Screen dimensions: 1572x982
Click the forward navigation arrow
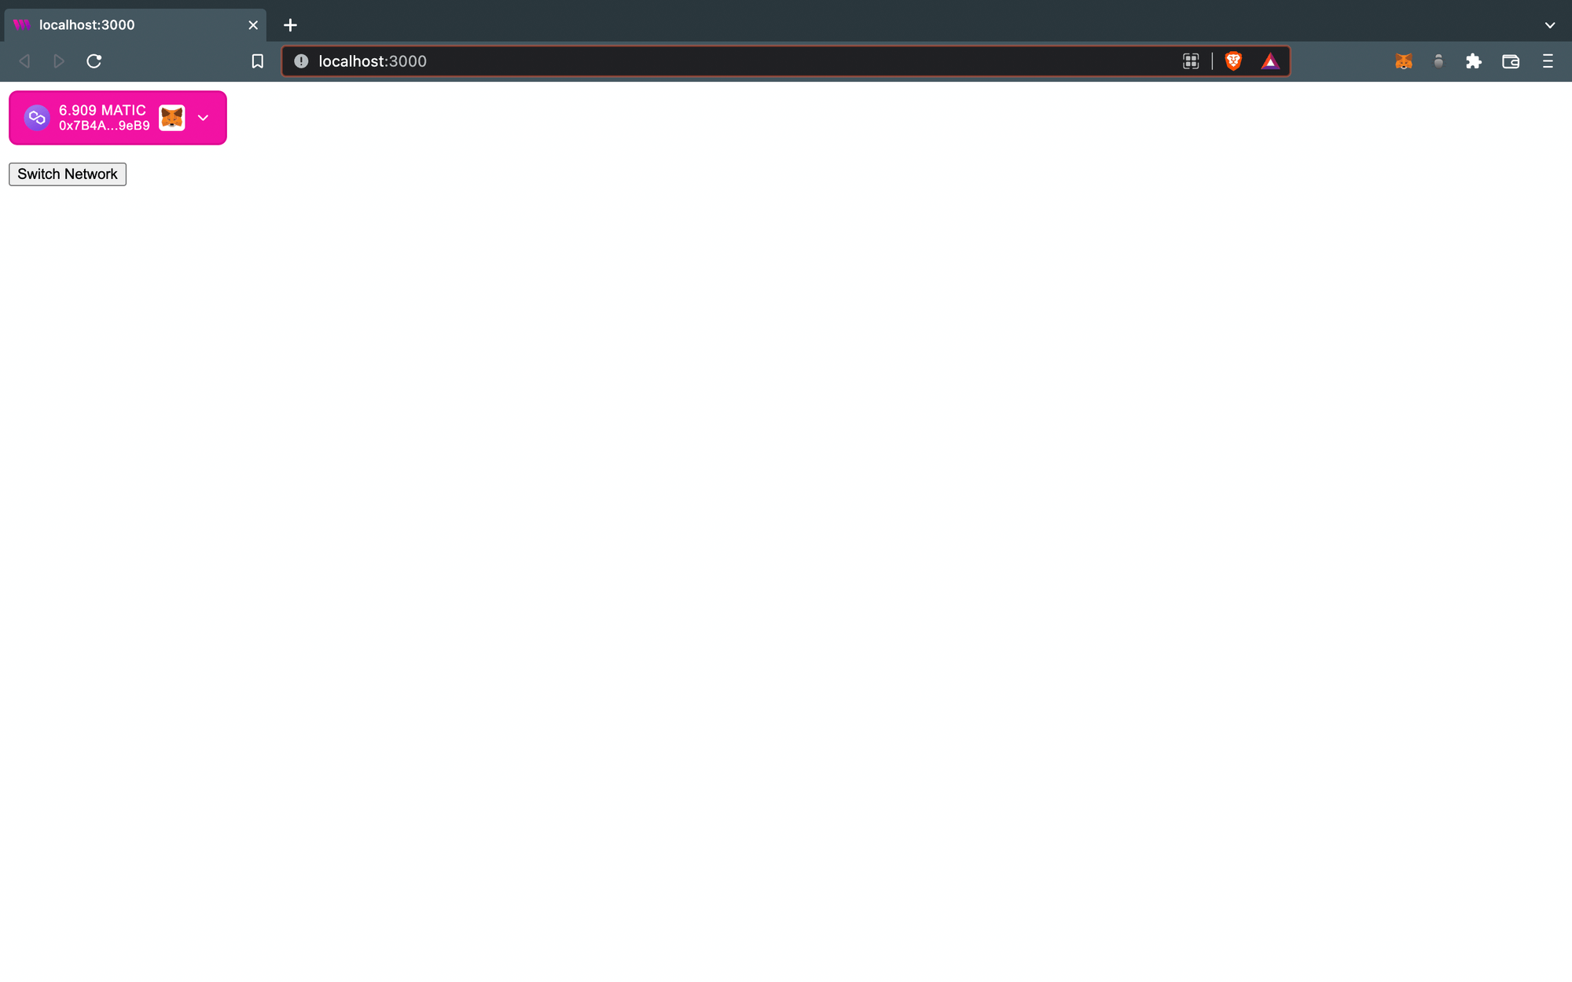tap(59, 61)
